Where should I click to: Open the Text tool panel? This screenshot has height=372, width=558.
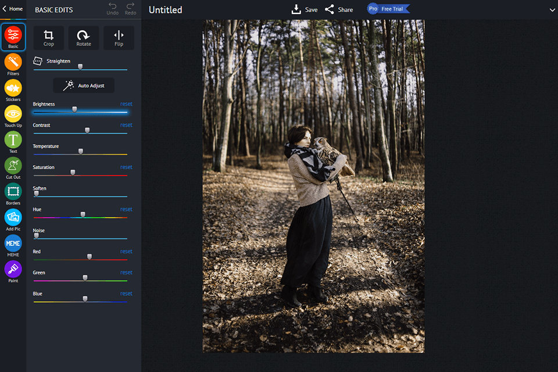13,139
